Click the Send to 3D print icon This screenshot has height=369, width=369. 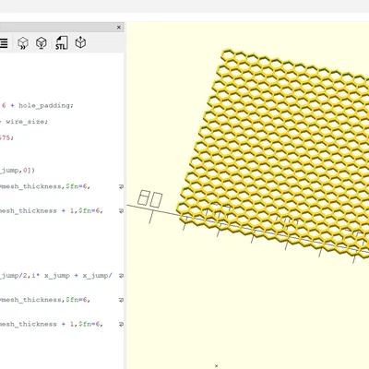pos(80,42)
